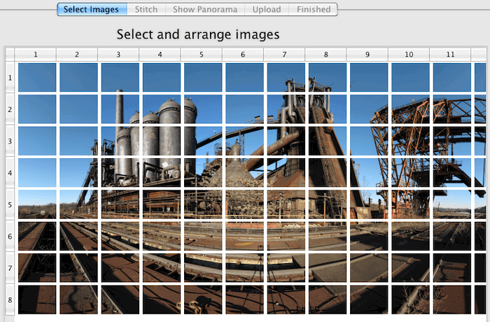Select the sky tile at row 1 column 1
490x322 pixels.
(x=37, y=78)
